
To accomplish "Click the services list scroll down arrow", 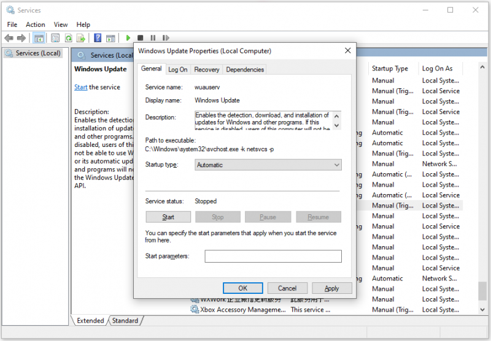I will [x=482, y=309].
